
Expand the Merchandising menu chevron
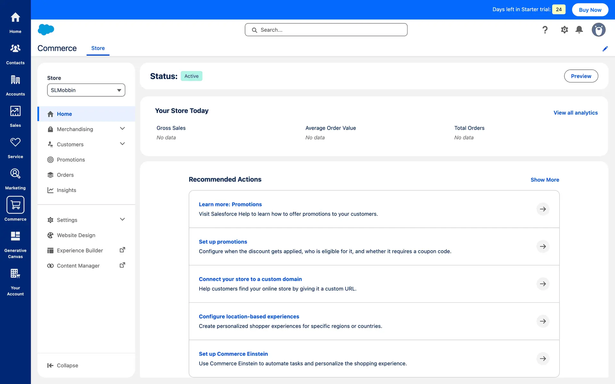click(122, 129)
